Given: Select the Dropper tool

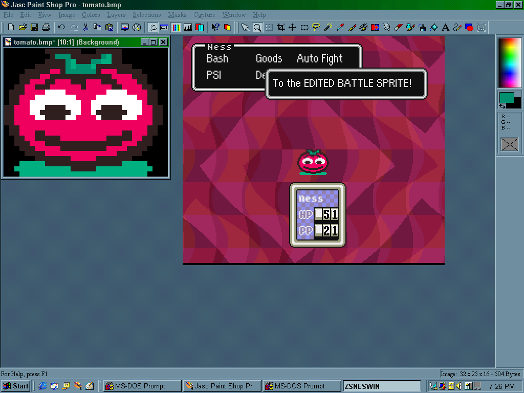Looking at the screenshot, I should (x=340, y=27).
